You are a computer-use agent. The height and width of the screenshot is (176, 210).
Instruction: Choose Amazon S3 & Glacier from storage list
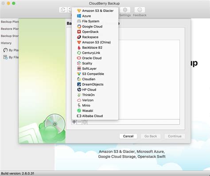pyautogui.click(x=95, y=11)
